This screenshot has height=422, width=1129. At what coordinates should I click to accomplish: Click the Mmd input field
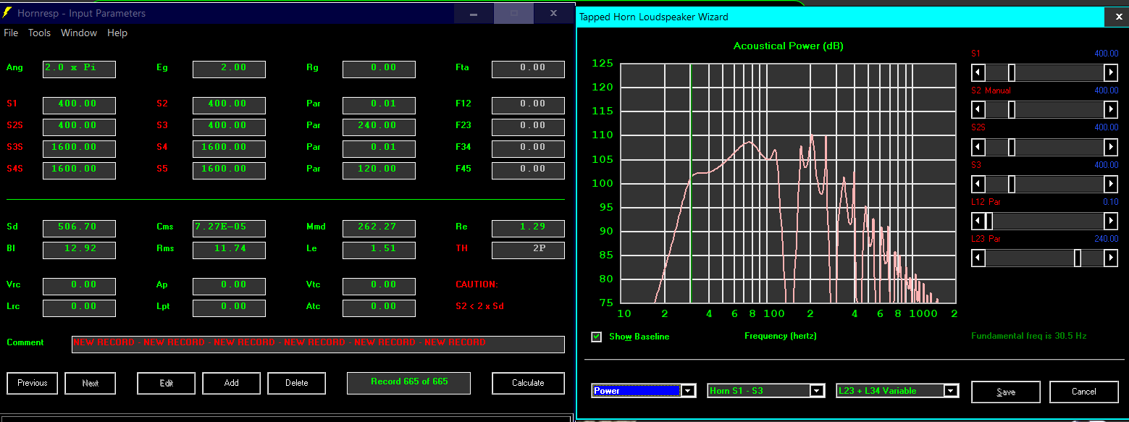[379, 228]
